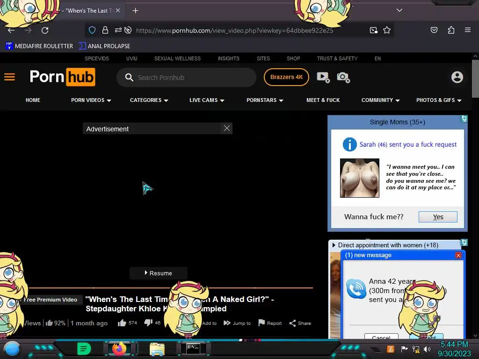The width and height of the screenshot is (479, 359).
Task: Expand the COMMUNITY dropdown
Action: pos(380,100)
